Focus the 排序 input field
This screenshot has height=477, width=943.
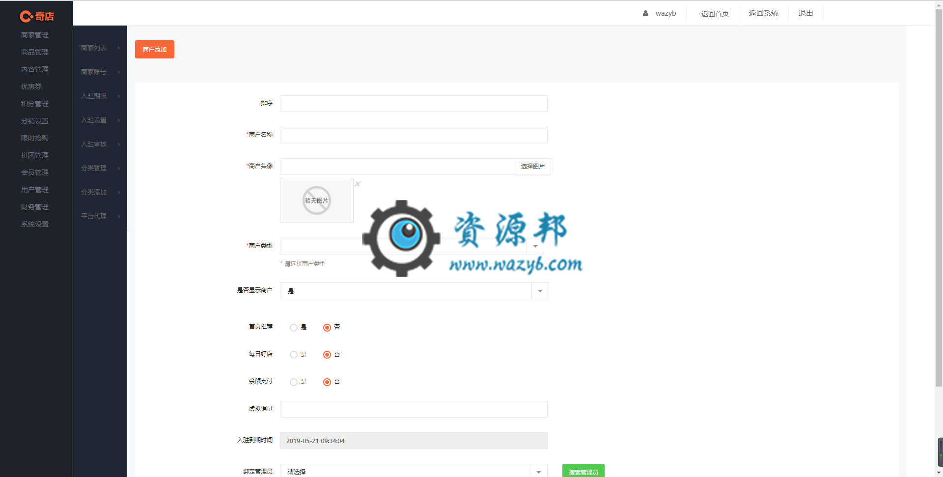[414, 104]
